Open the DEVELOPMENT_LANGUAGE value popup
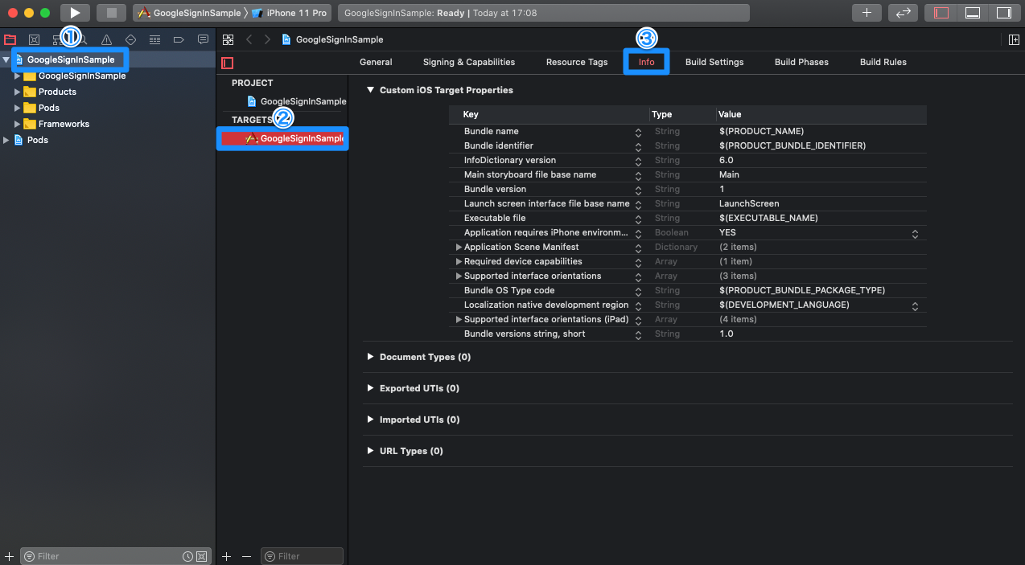This screenshot has height=565, width=1025. [915, 305]
